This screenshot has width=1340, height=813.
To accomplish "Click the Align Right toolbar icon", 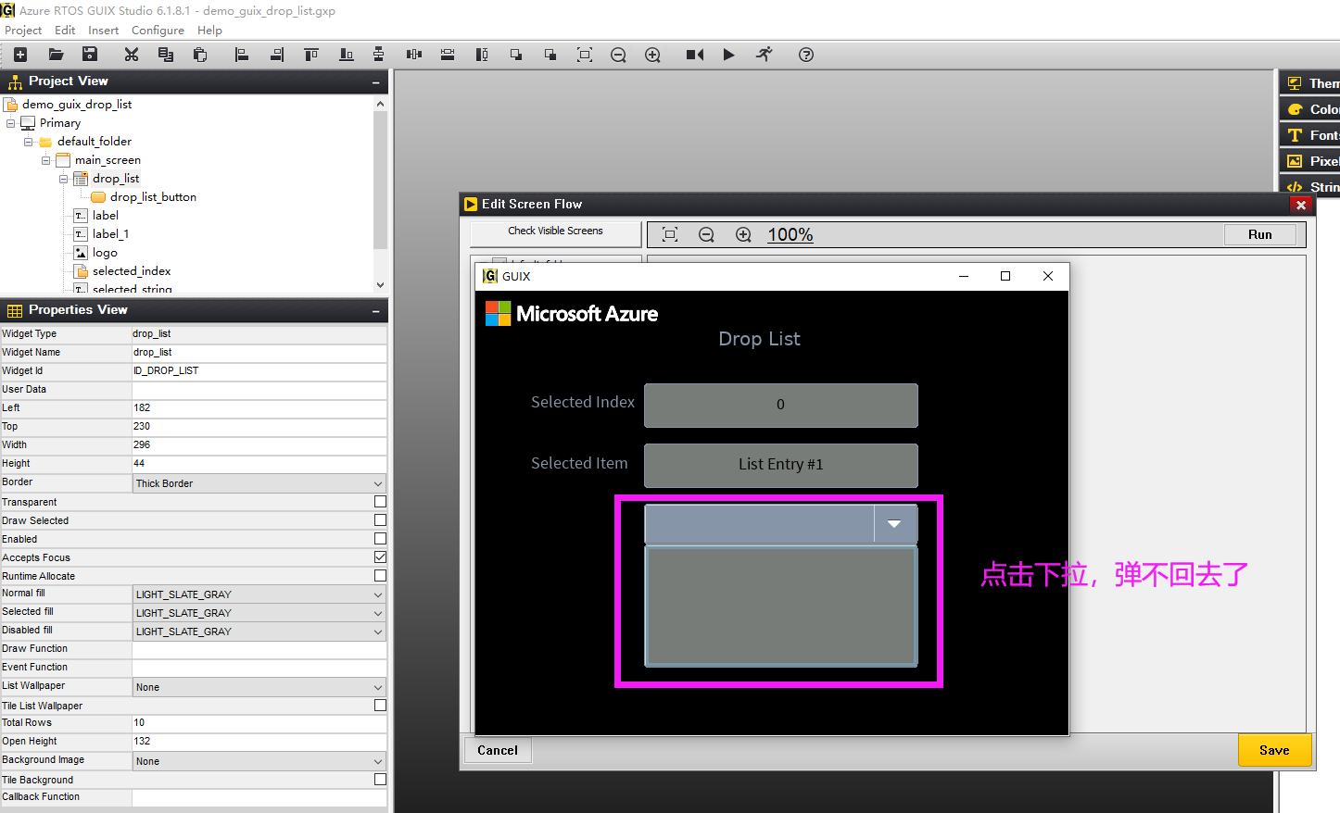I will (276, 55).
